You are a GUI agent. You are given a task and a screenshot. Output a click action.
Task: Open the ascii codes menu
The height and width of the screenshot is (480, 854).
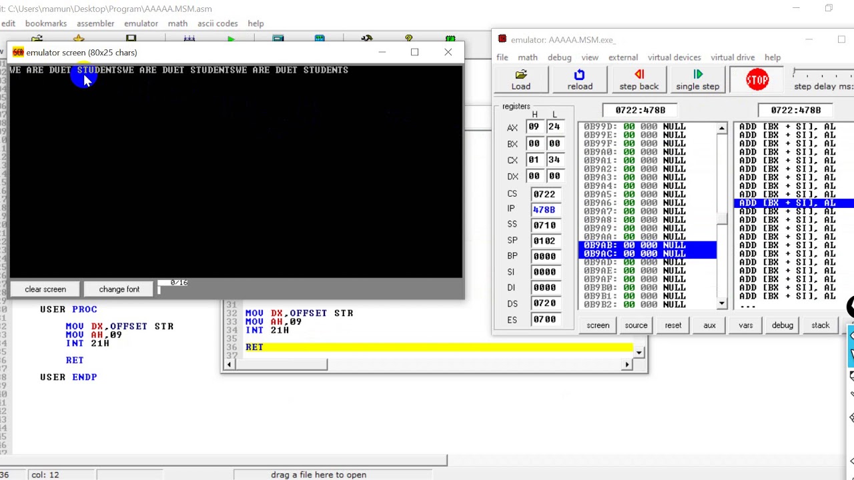tap(218, 23)
